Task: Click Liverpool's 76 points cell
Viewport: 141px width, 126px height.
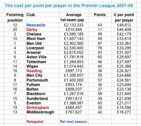Action: pyautogui.click(x=100, y=48)
